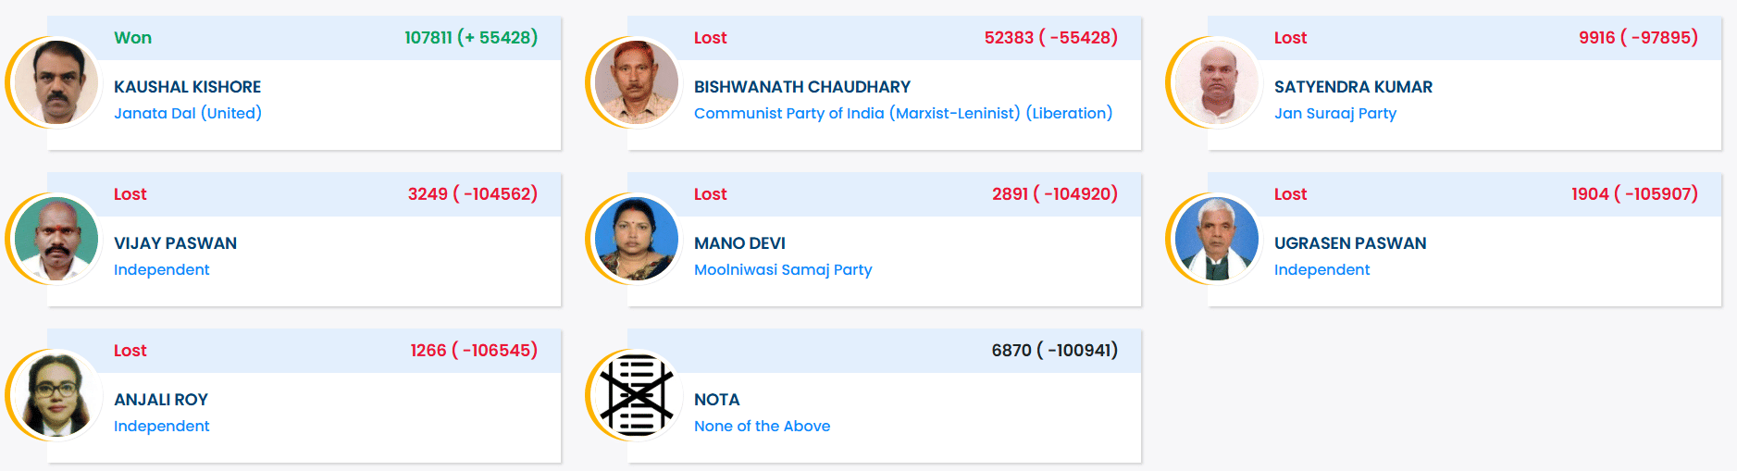
Task: Click Vijay Paswan's candidate photo
Action: point(57,239)
